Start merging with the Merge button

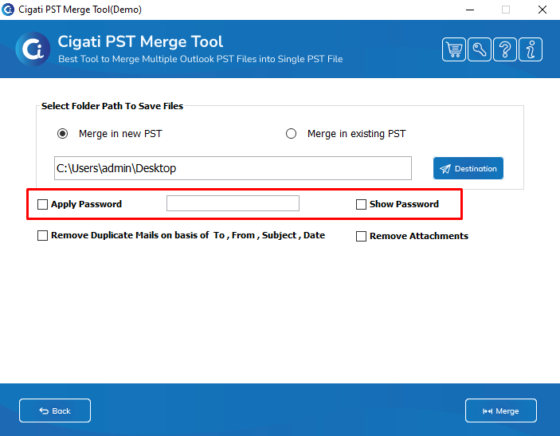[501, 410]
